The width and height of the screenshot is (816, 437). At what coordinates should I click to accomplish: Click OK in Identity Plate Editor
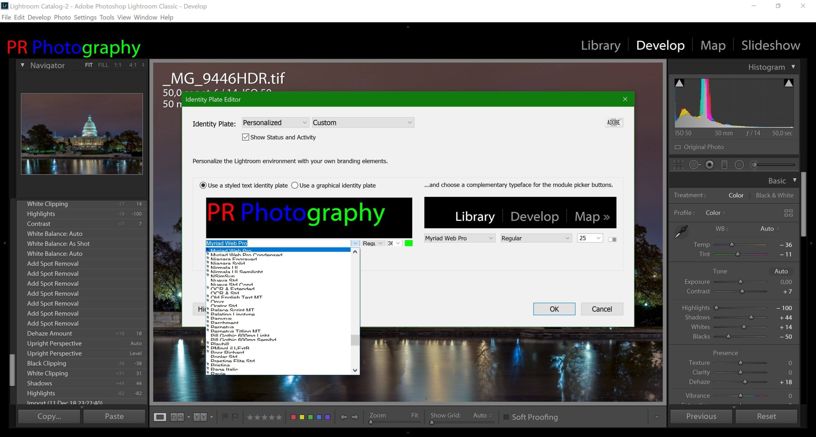coord(554,309)
